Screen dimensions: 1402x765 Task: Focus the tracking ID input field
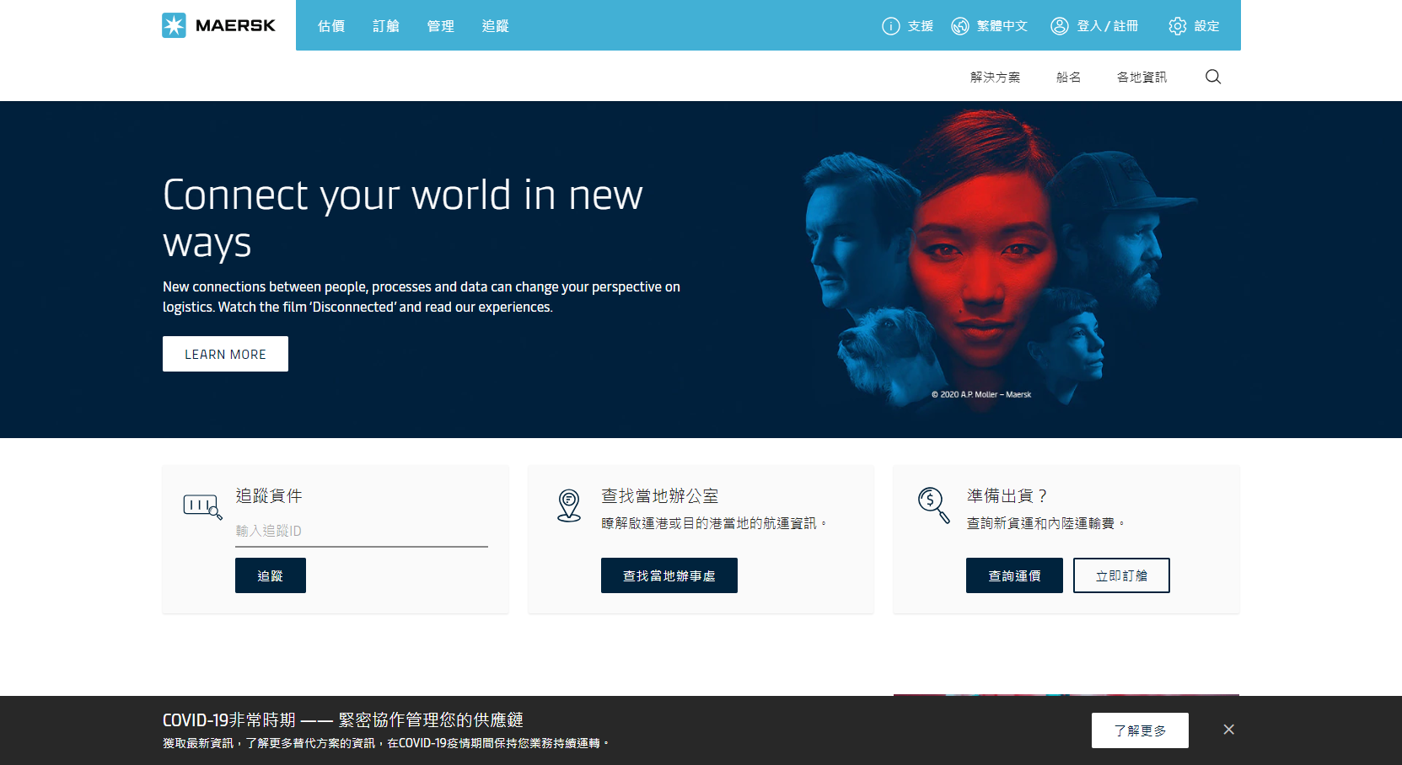(361, 531)
